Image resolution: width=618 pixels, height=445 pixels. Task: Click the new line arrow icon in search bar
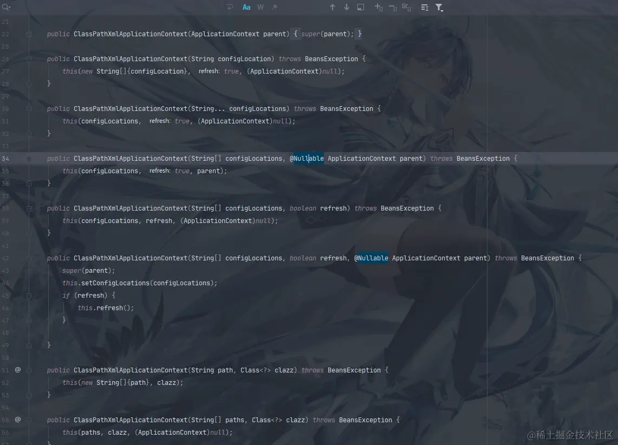coord(230,7)
